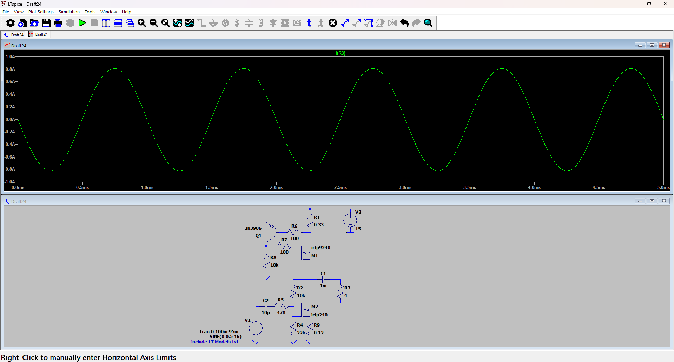The height and width of the screenshot is (362, 674).
Task: Select the Voltage source tool
Action: pyautogui.click(x=225, y=23)
